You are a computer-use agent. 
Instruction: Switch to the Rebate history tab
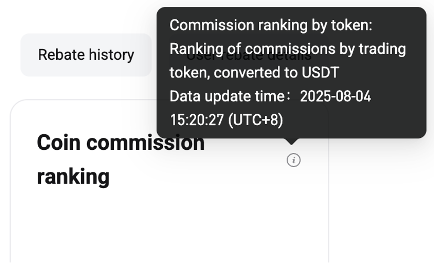point(86,55)
